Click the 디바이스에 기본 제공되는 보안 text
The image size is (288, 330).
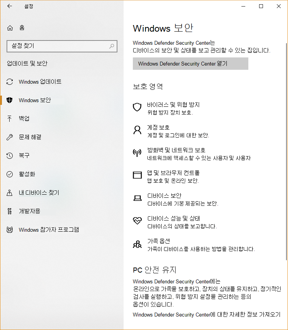183,204
